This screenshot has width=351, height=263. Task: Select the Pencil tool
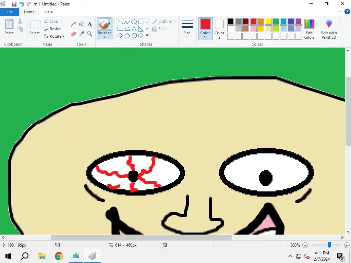[73, 24]
